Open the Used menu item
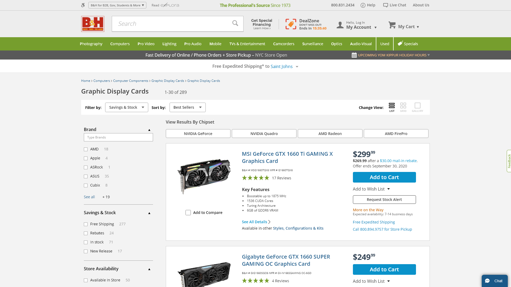Image resolution: width=511 pixels, height=287 pixels. tap(385, 44)
